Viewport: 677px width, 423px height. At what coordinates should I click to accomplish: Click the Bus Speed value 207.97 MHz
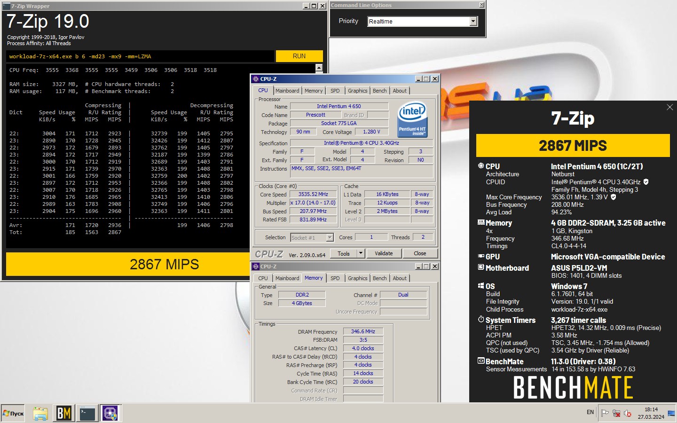(x=313, y=211)
